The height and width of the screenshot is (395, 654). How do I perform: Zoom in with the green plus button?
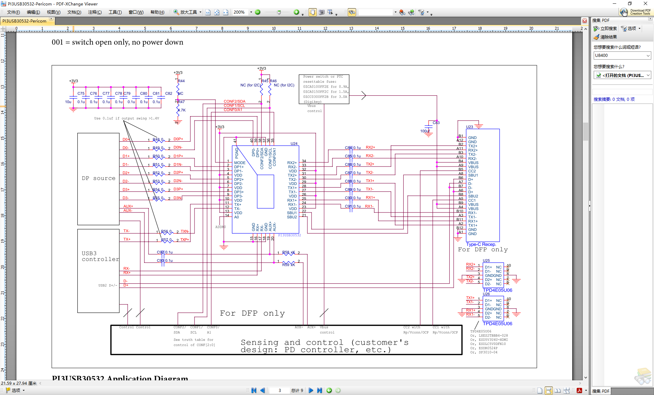pos(296,12)
